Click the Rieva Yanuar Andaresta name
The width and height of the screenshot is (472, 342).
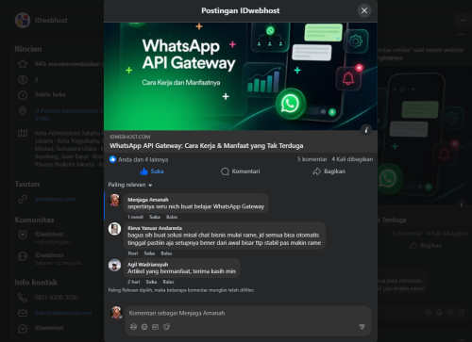point(155,228)
